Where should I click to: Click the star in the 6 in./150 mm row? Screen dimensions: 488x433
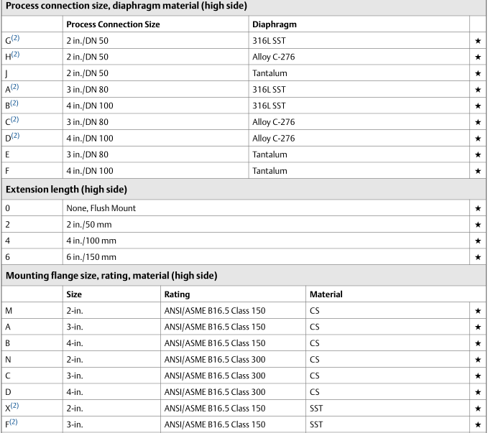[x=478, y=257]
